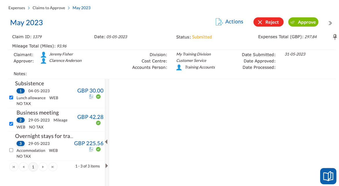
Task: Open the help book icon
Action: pyautogui.click(x=328, y=176)
